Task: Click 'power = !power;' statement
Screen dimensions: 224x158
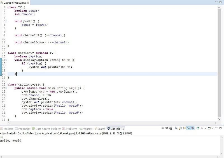Action: click(34, 25)
